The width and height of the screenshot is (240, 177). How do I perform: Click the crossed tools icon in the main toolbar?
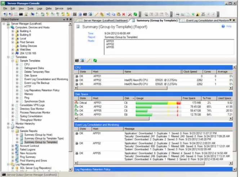point(130,14)
